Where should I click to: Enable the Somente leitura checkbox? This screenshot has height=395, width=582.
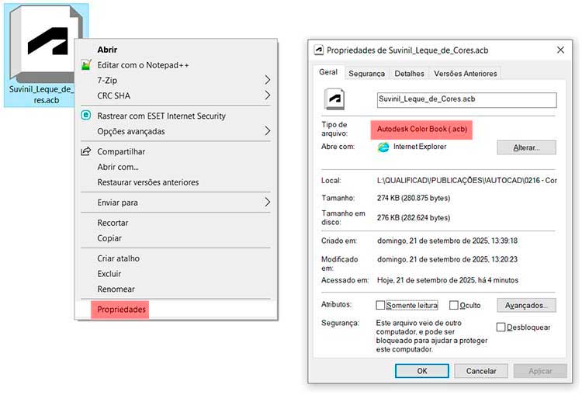click(x=380, y=305)
